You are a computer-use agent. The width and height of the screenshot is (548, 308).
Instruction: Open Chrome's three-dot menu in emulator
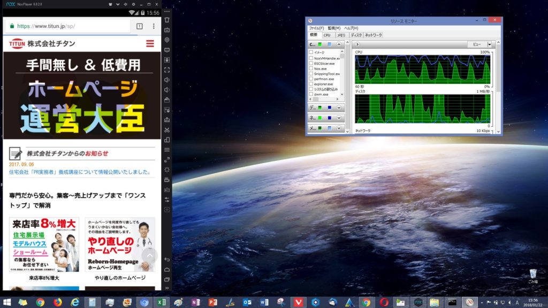click(x=154, y=26)
